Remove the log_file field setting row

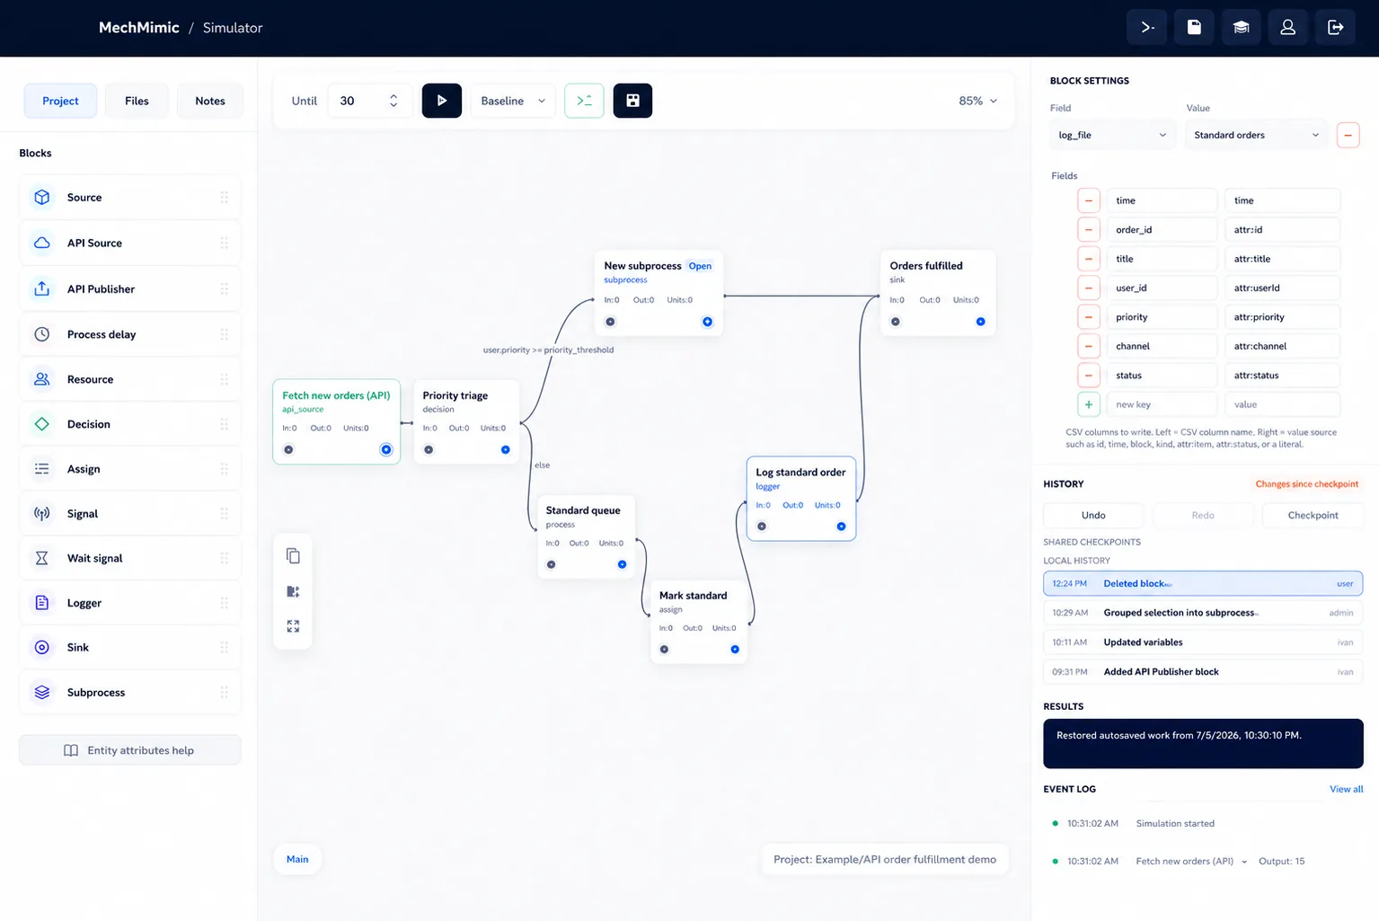[1348, 135]
